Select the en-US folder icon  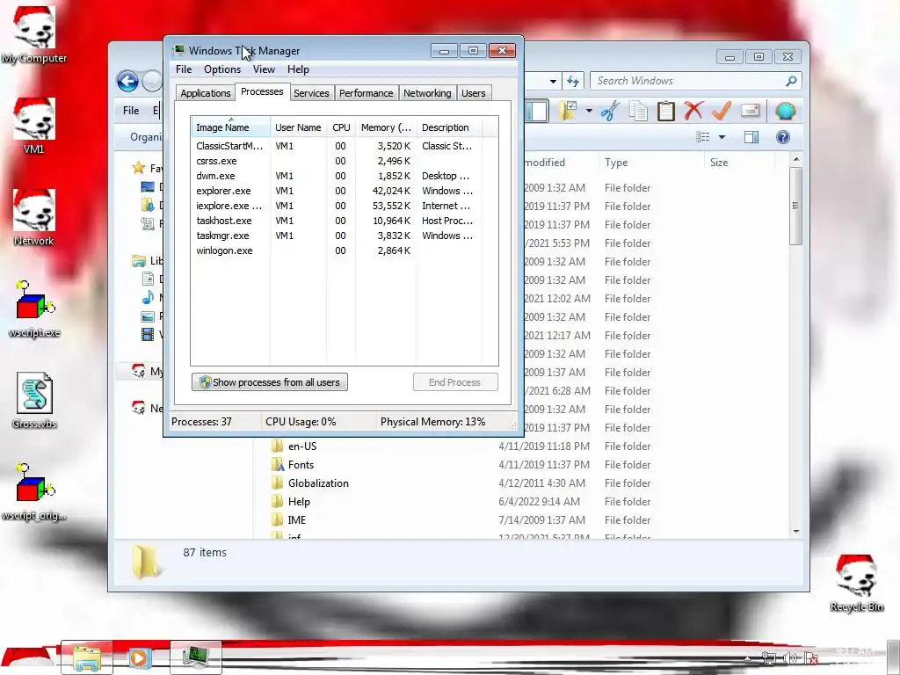(277, 446)
